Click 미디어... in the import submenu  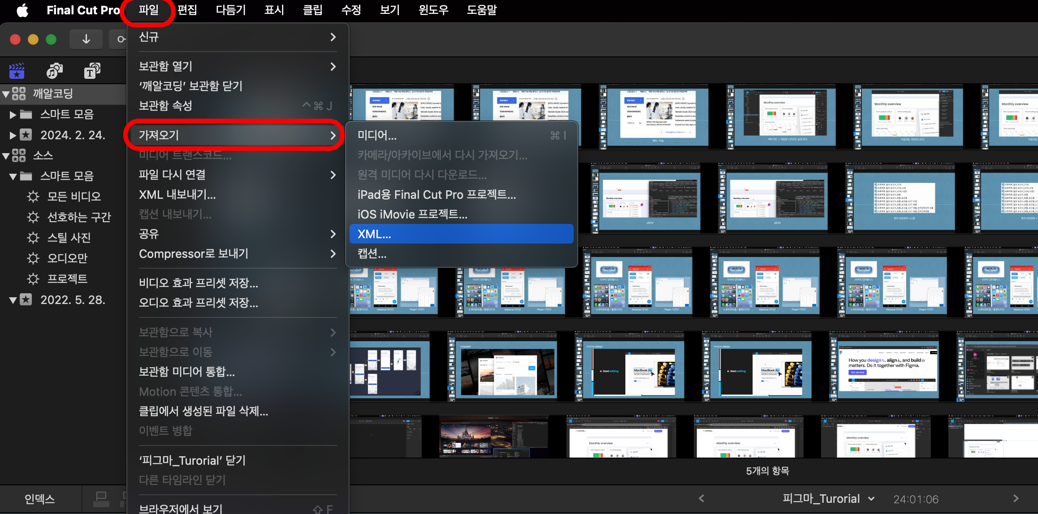377,135
